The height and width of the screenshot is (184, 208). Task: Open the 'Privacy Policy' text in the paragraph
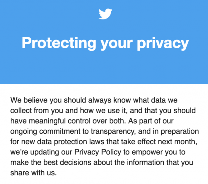tap(98, 152)
